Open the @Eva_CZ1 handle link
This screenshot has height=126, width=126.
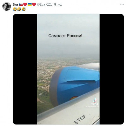(x=44, y=4)
